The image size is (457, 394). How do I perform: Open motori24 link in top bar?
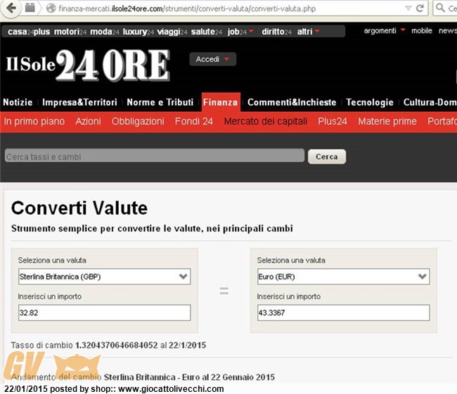point(70,32)
